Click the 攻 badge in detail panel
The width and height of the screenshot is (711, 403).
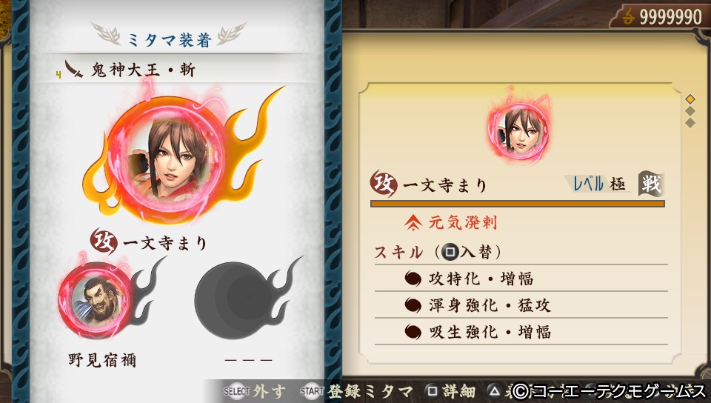[x=384, y=184]
